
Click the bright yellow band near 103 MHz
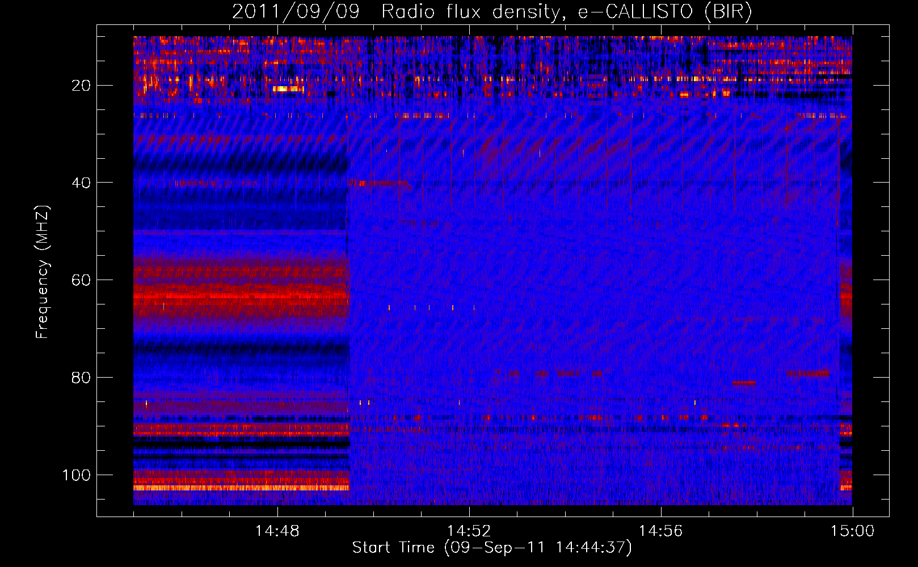pyautogui.click(x=241, y=488)
